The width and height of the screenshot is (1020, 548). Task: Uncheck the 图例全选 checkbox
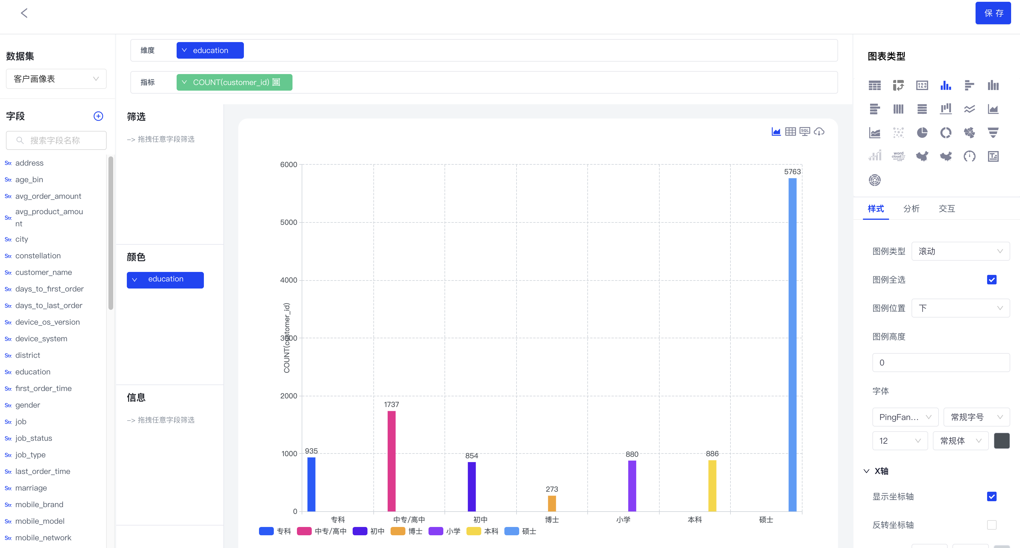tap(991, 280)
